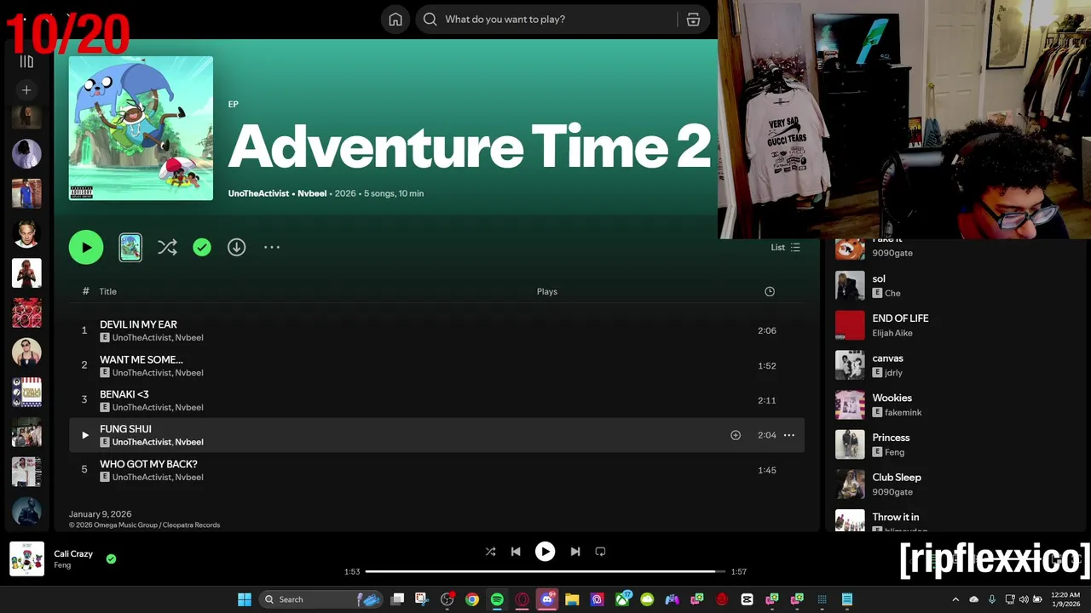Select queue track Wookies by fakemink

(955, 404)
